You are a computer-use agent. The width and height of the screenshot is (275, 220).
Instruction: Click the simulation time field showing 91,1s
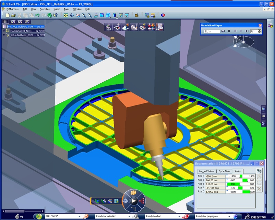point(212,32)
